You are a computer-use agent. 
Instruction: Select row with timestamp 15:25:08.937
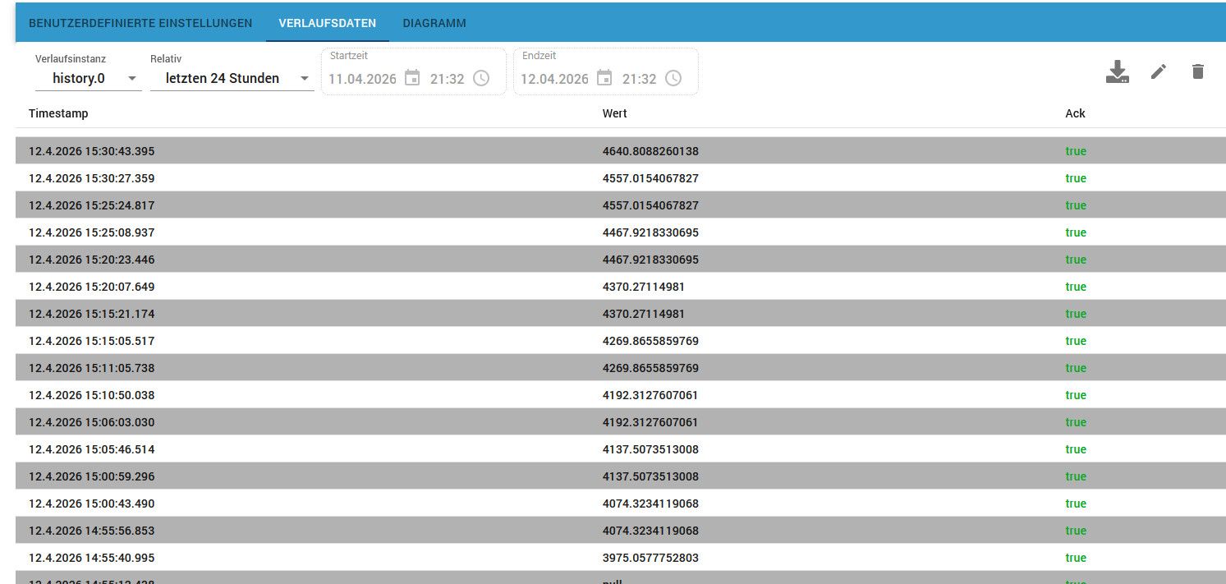(x=621, y=232)
